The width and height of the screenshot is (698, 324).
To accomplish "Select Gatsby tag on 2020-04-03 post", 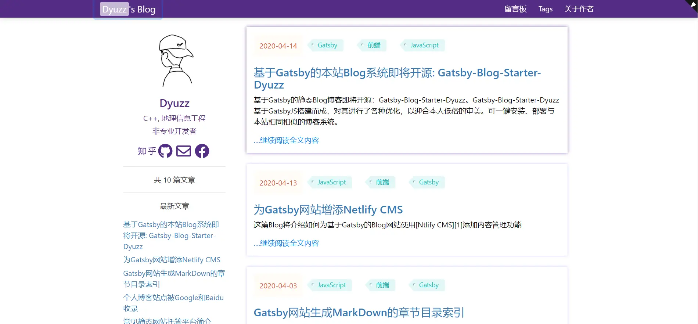I will [427, 285].
